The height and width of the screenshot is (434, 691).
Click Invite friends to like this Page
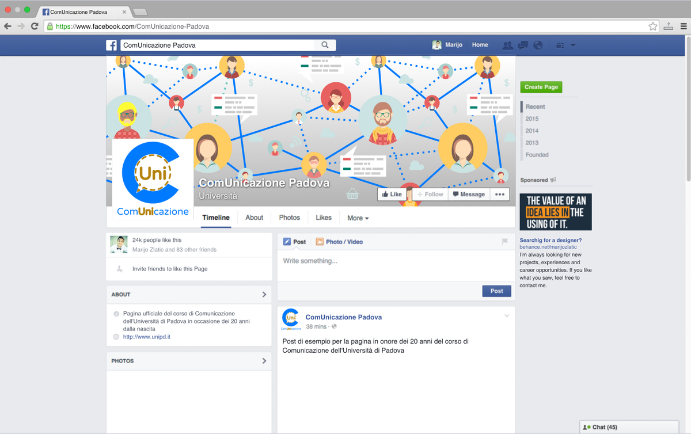(x=170, y=269)
